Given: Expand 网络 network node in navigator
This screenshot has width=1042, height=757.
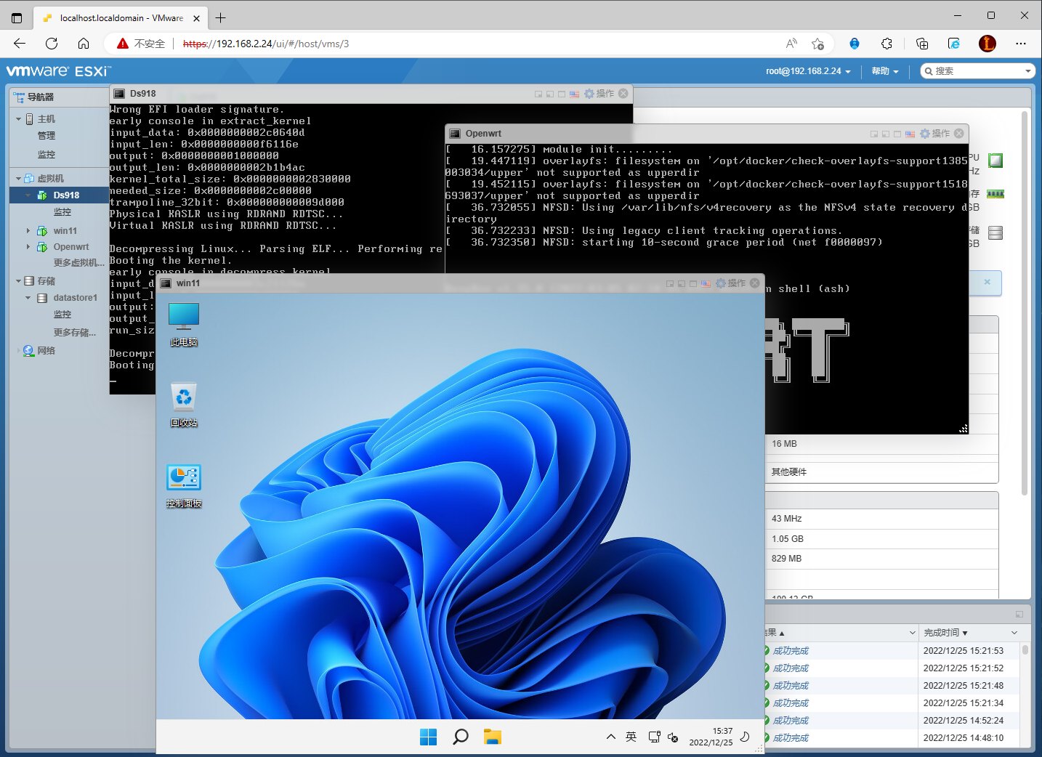Looking at the screenshot, I should (x=19, y=350).
